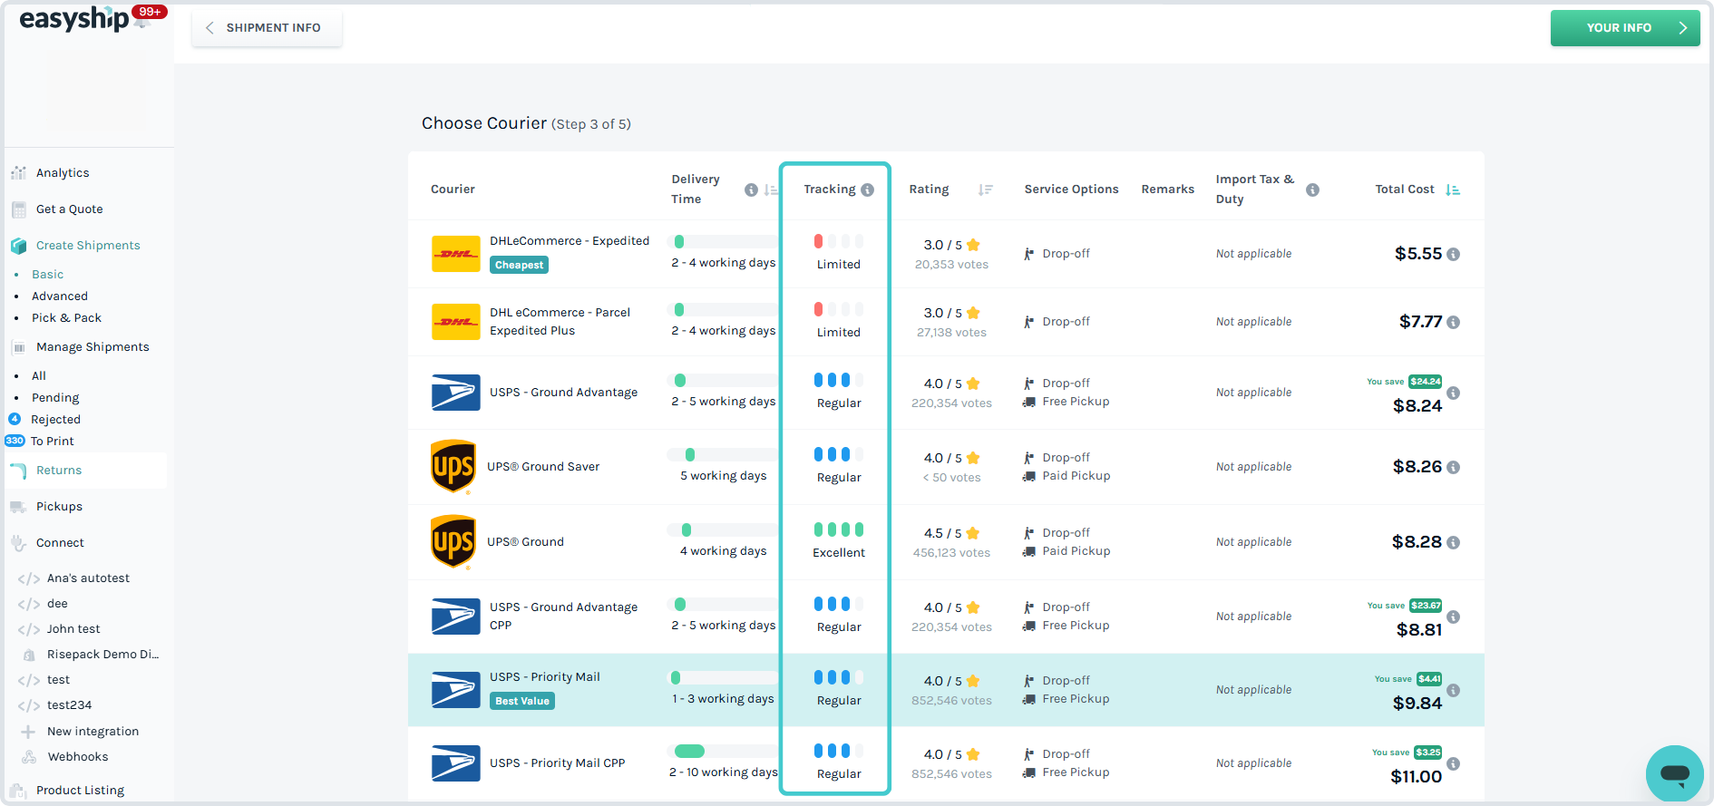
Task: Open Ana's autotest integration
Action: click(x=88, y=578)
